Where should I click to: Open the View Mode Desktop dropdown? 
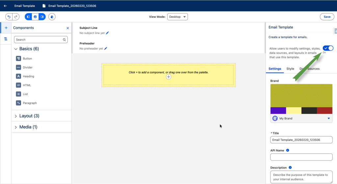tap(177, 17)
